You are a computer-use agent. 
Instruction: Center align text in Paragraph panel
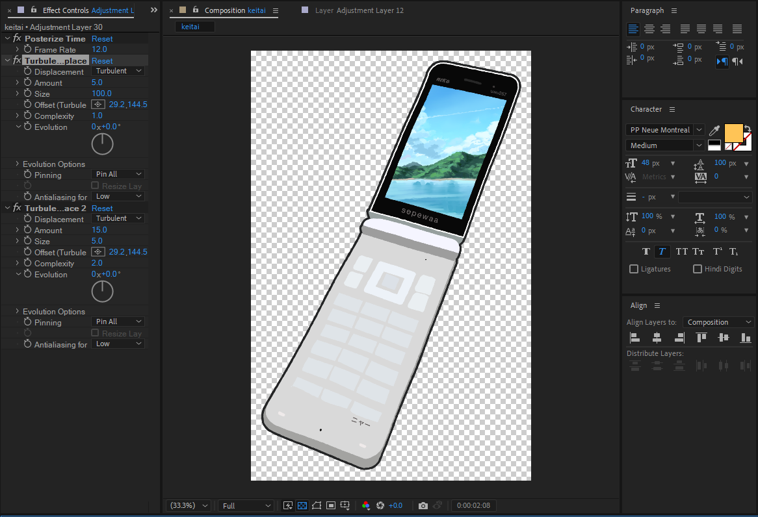(649, 29)
